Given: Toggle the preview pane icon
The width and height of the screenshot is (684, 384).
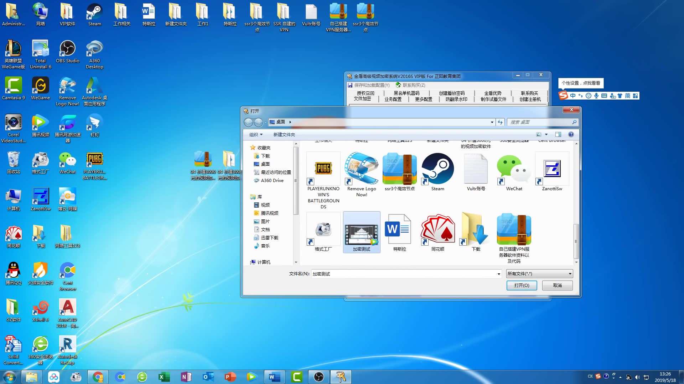Looking at the screenshot, I should [x=558, y=134].
